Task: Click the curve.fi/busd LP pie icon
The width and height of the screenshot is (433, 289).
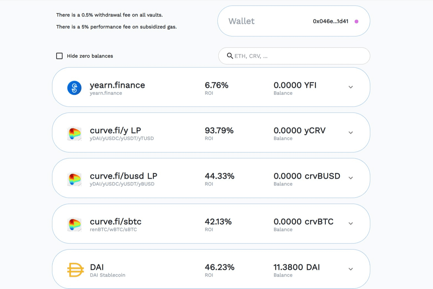Action: click(74, 179)
